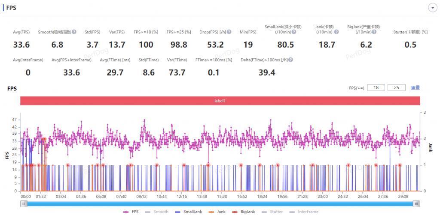The height and width of the screenshot is (215, 440).
Task: Click SmallJank help question mark icon
Action: pos(294,32)
